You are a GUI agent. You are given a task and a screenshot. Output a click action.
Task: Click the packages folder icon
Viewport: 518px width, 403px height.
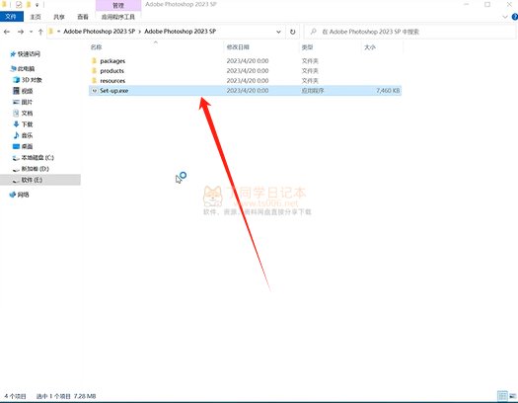[94, 61]
